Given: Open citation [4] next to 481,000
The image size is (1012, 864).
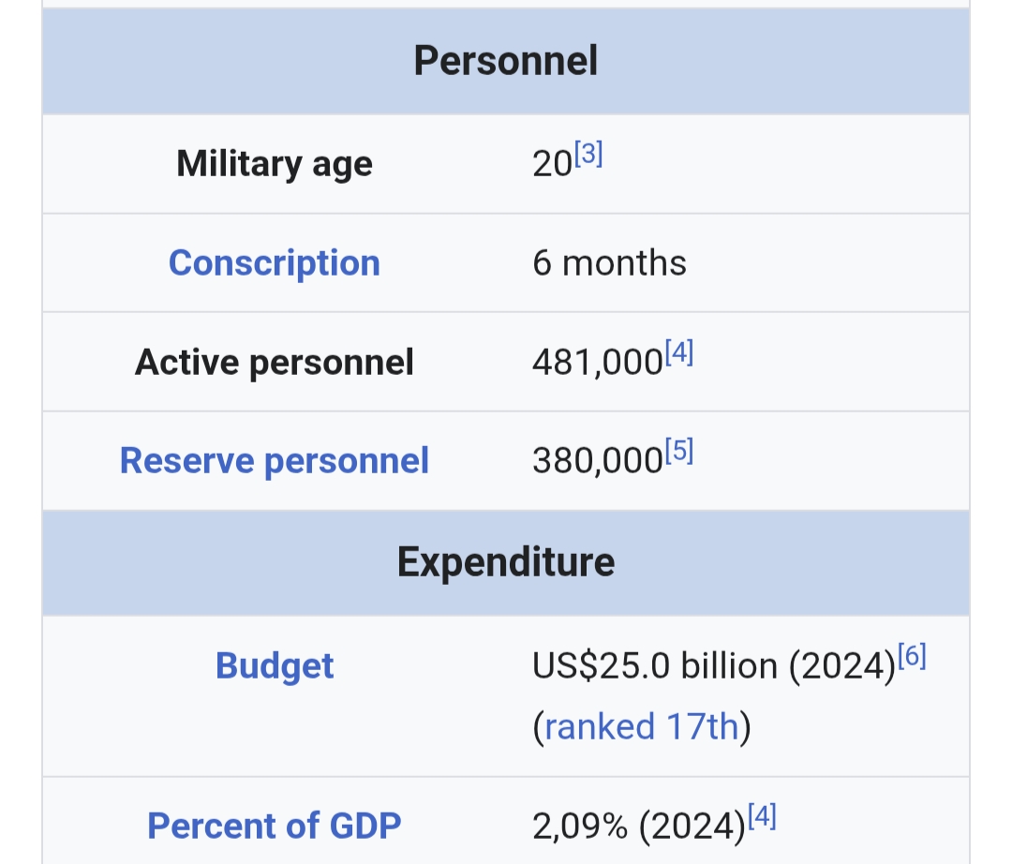Looking at the screenshot, I should point(678,353).
